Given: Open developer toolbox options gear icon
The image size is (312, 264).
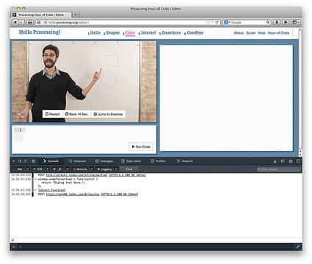Looking at the screenshot, I should (x=33, y=161).
